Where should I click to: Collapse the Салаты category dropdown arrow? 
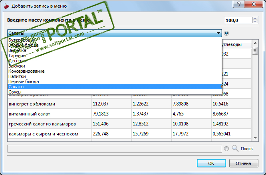tap(218, 34)
